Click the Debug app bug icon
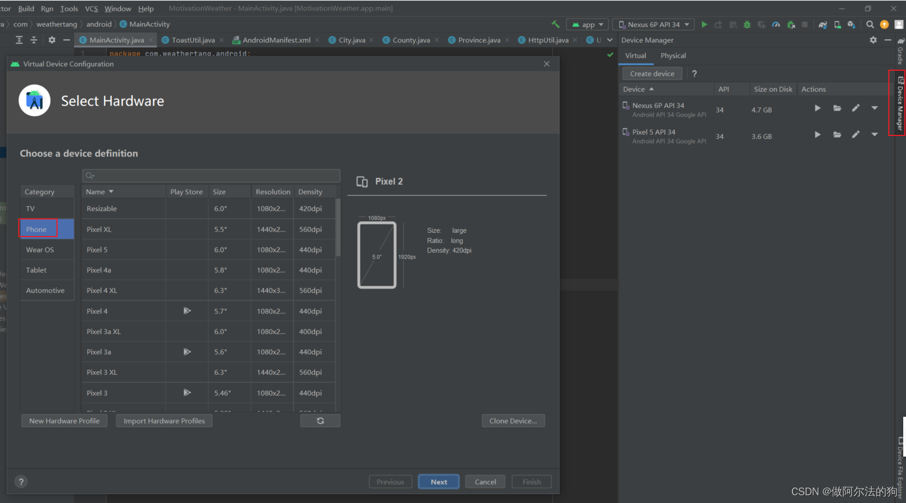 [747, 24]
